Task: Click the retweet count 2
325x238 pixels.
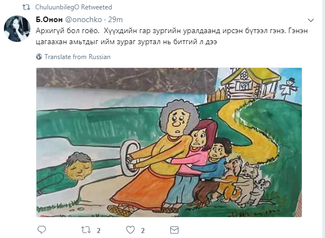Action: (x=98, y=230)
